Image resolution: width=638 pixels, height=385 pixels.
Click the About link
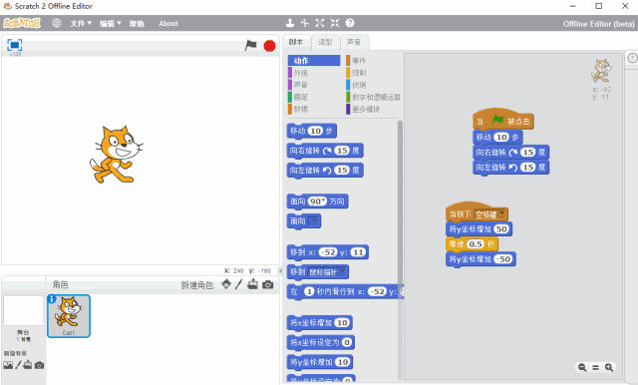point(168,24)
